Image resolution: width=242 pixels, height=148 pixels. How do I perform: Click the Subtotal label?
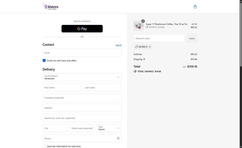point(138,54)
